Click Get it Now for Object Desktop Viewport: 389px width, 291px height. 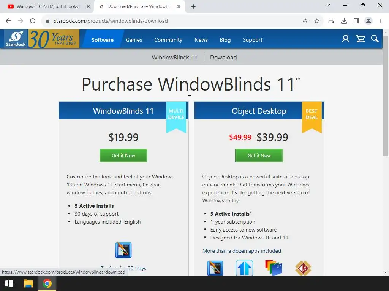[259, 155]
